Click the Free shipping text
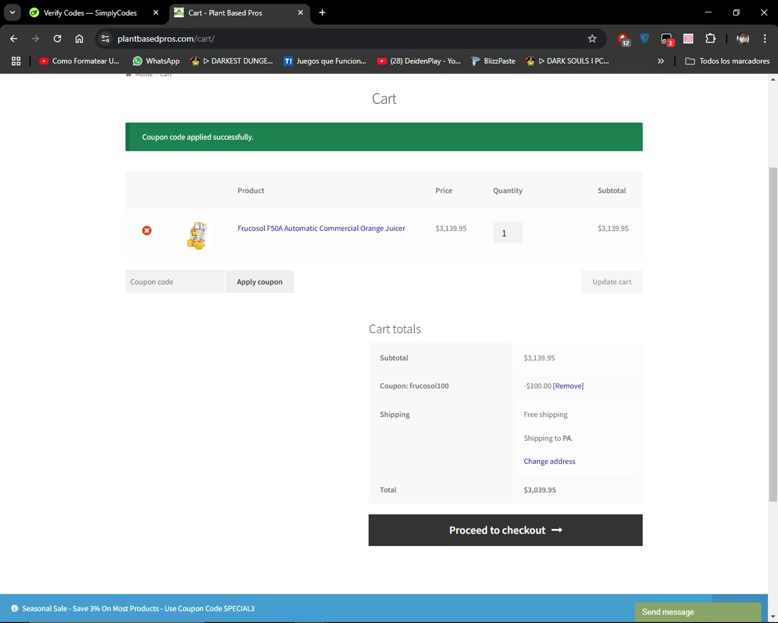Image resolution: width=778 pixels, height=623 pixels. 546,414
